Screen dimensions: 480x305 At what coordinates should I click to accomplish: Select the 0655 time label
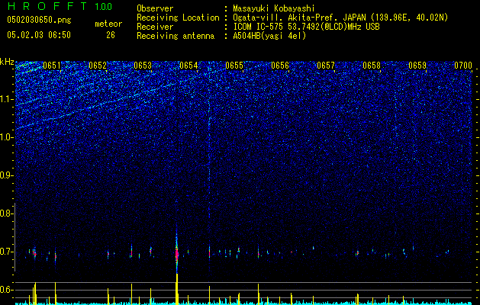pyautogui.click(x=234, y=66)
